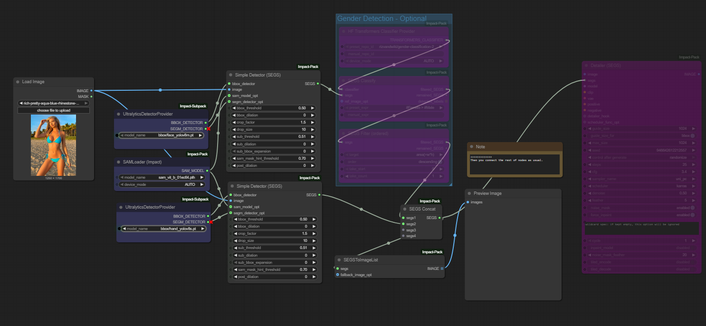Click the SEGS output socket on lower Simple Detector
706x326 pixels.
[319, 195]
